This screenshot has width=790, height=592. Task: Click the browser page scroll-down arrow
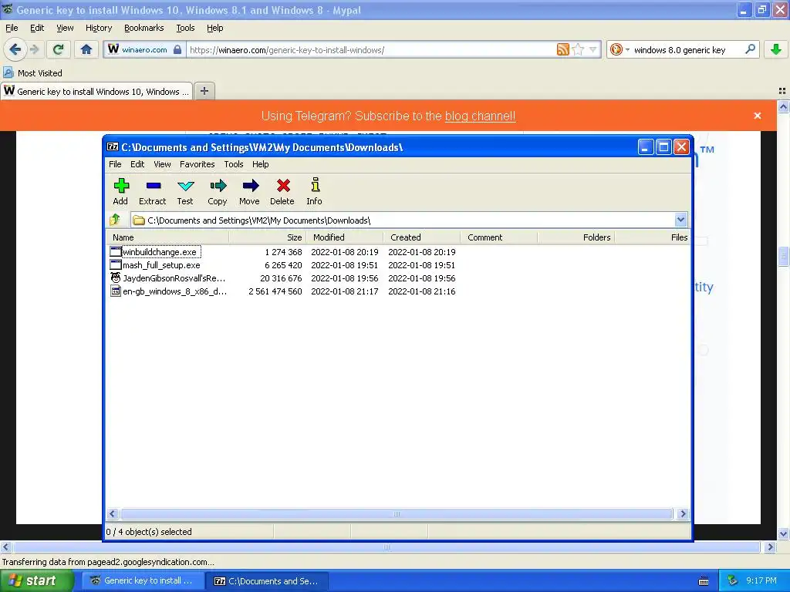pos(783,534)
